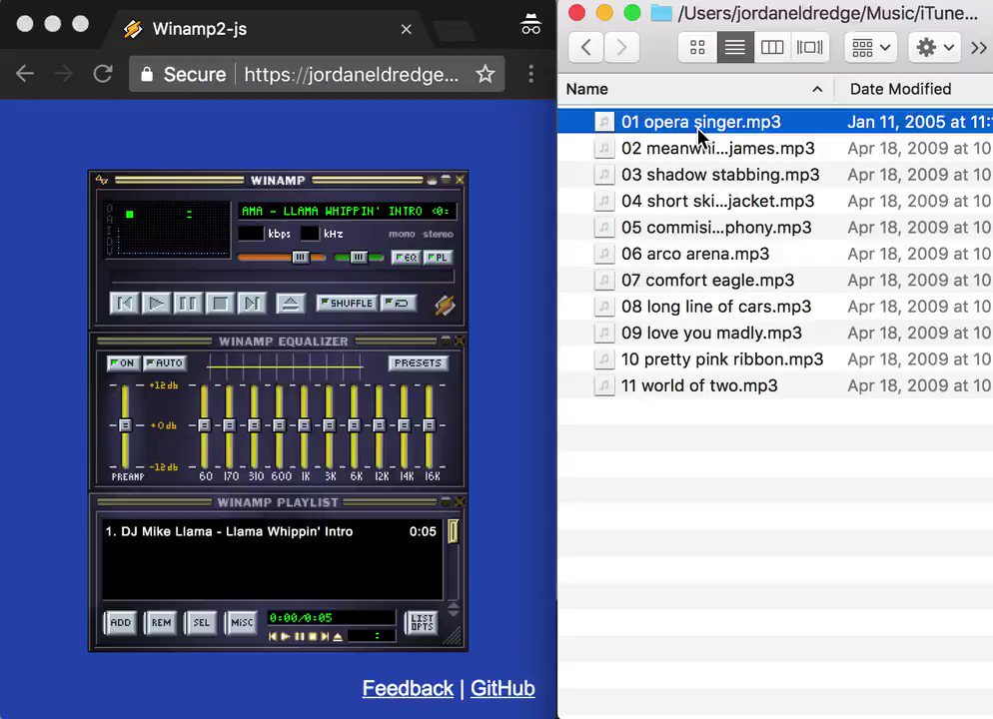The image size is (993, 719).
Task: Toggle the PL playlist window button
Action: click(438, 257)
